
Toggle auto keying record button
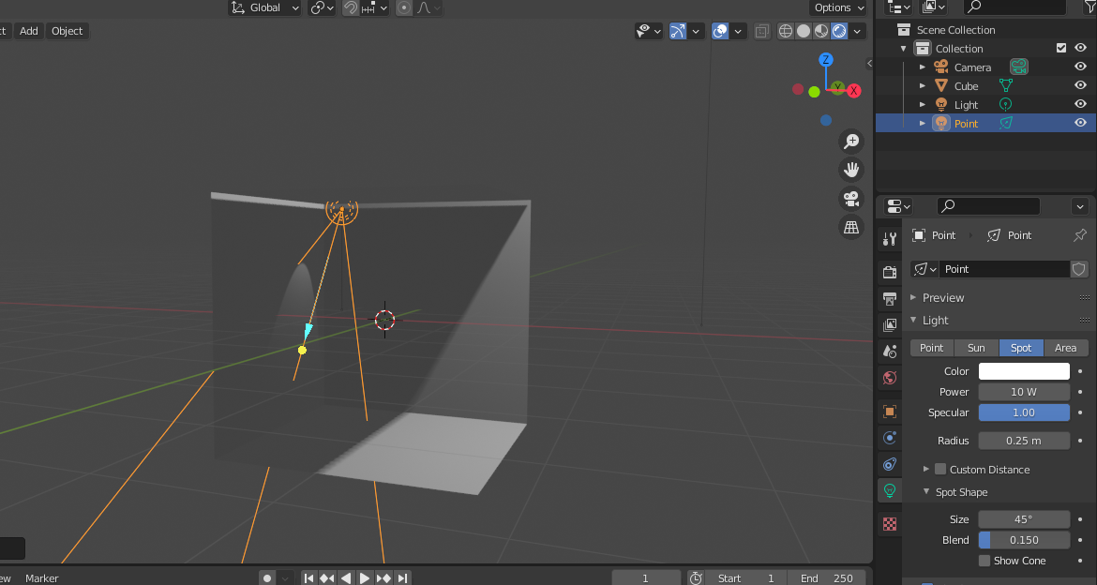point(267,578)
